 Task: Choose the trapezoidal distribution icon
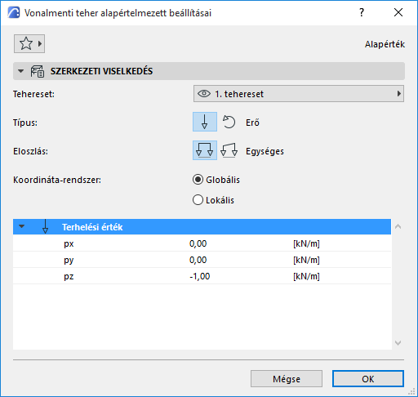point(229,150)
